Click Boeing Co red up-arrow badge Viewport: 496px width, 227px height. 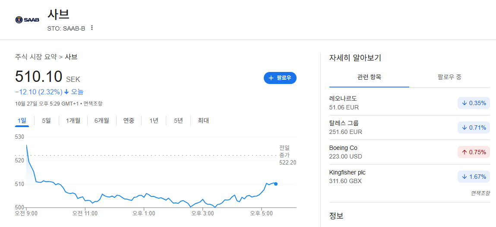(x=474, y=152)
